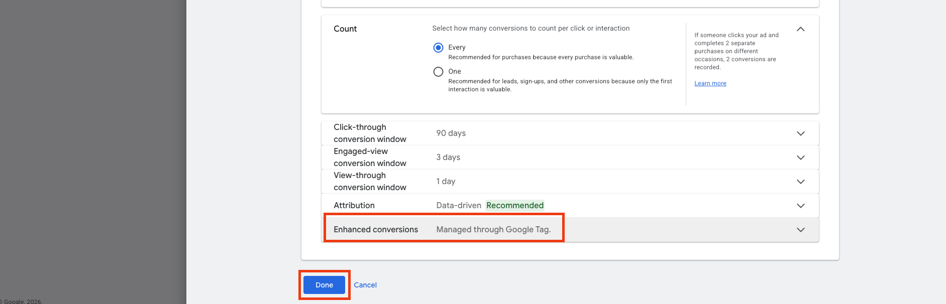Click the Recommended attribution badge
The height and width of the screenshot is (304, 946).
tap(515, 206)
